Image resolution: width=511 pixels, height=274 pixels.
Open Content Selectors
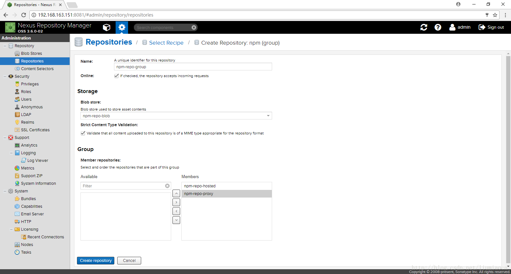tap(37, 69)
